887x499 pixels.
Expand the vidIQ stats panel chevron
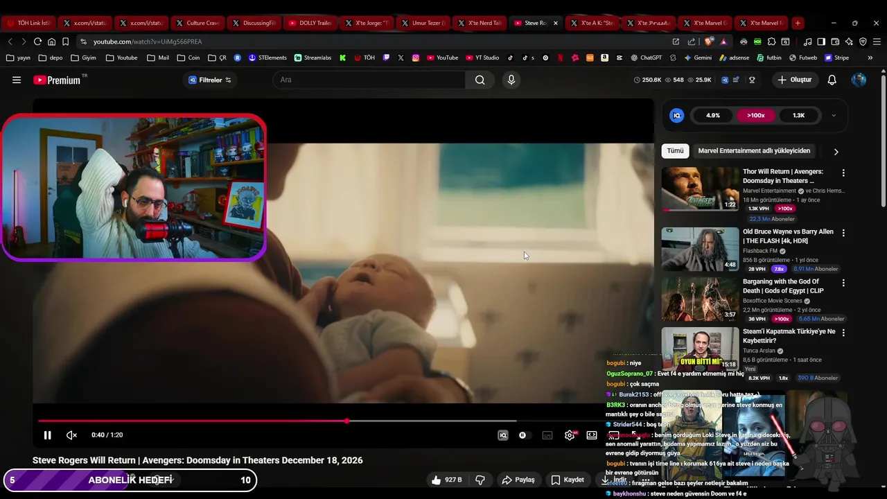834,116
